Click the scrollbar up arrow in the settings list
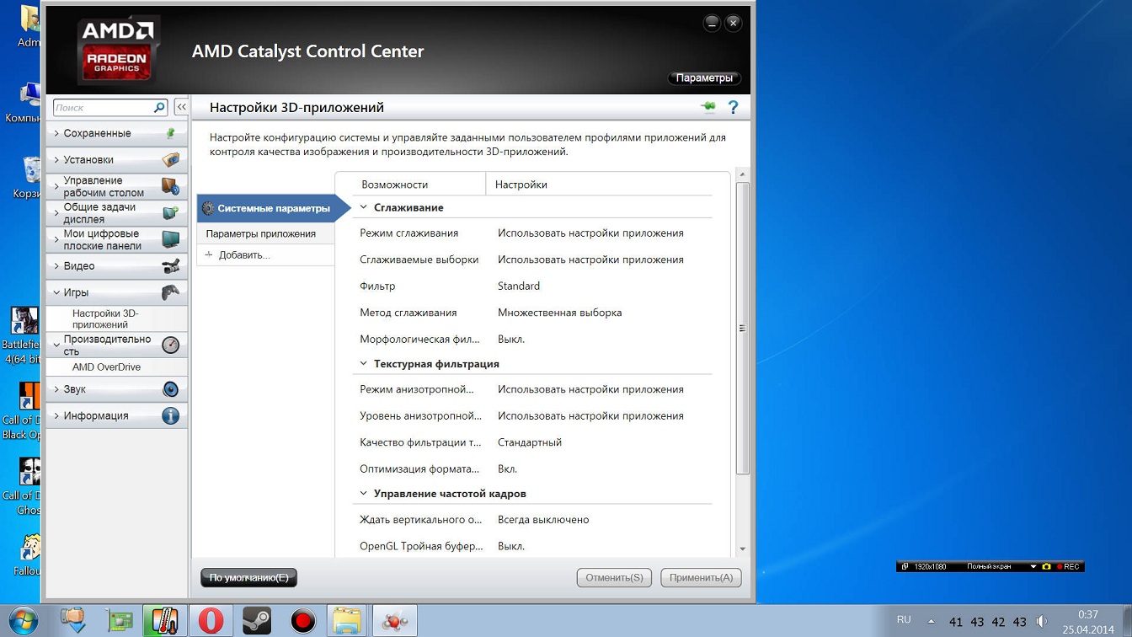1132x637 pixels. click(x=742, y=174)
